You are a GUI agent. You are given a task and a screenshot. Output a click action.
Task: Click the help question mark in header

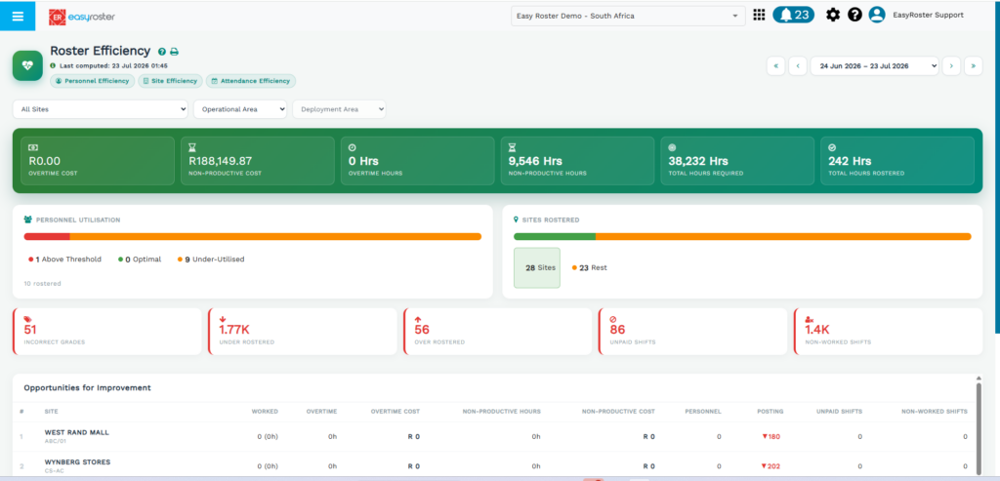pos(854,16)
